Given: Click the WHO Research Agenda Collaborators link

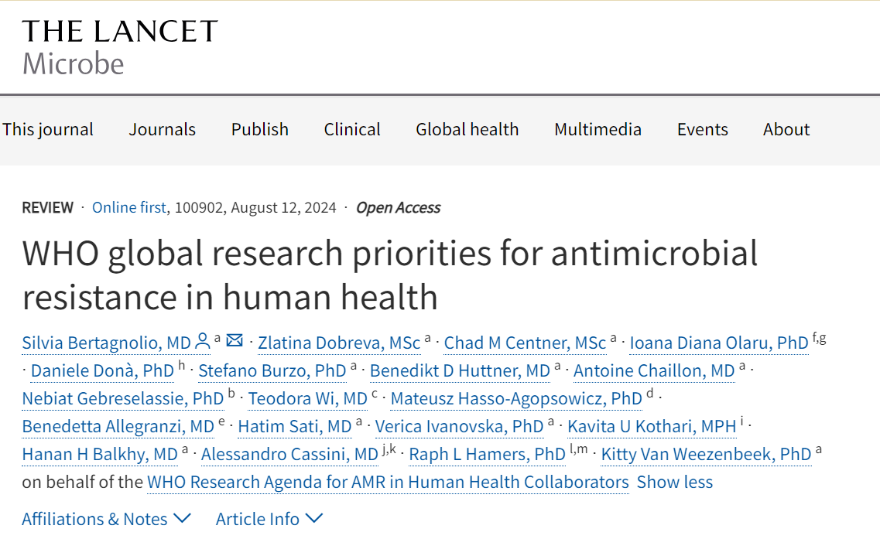Looking at the screenshot, I should (387, 482).
